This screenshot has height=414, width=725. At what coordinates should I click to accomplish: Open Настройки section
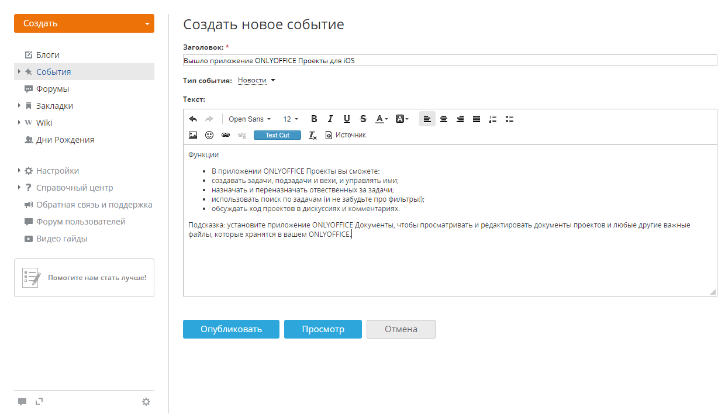click(x=57, y=171)
